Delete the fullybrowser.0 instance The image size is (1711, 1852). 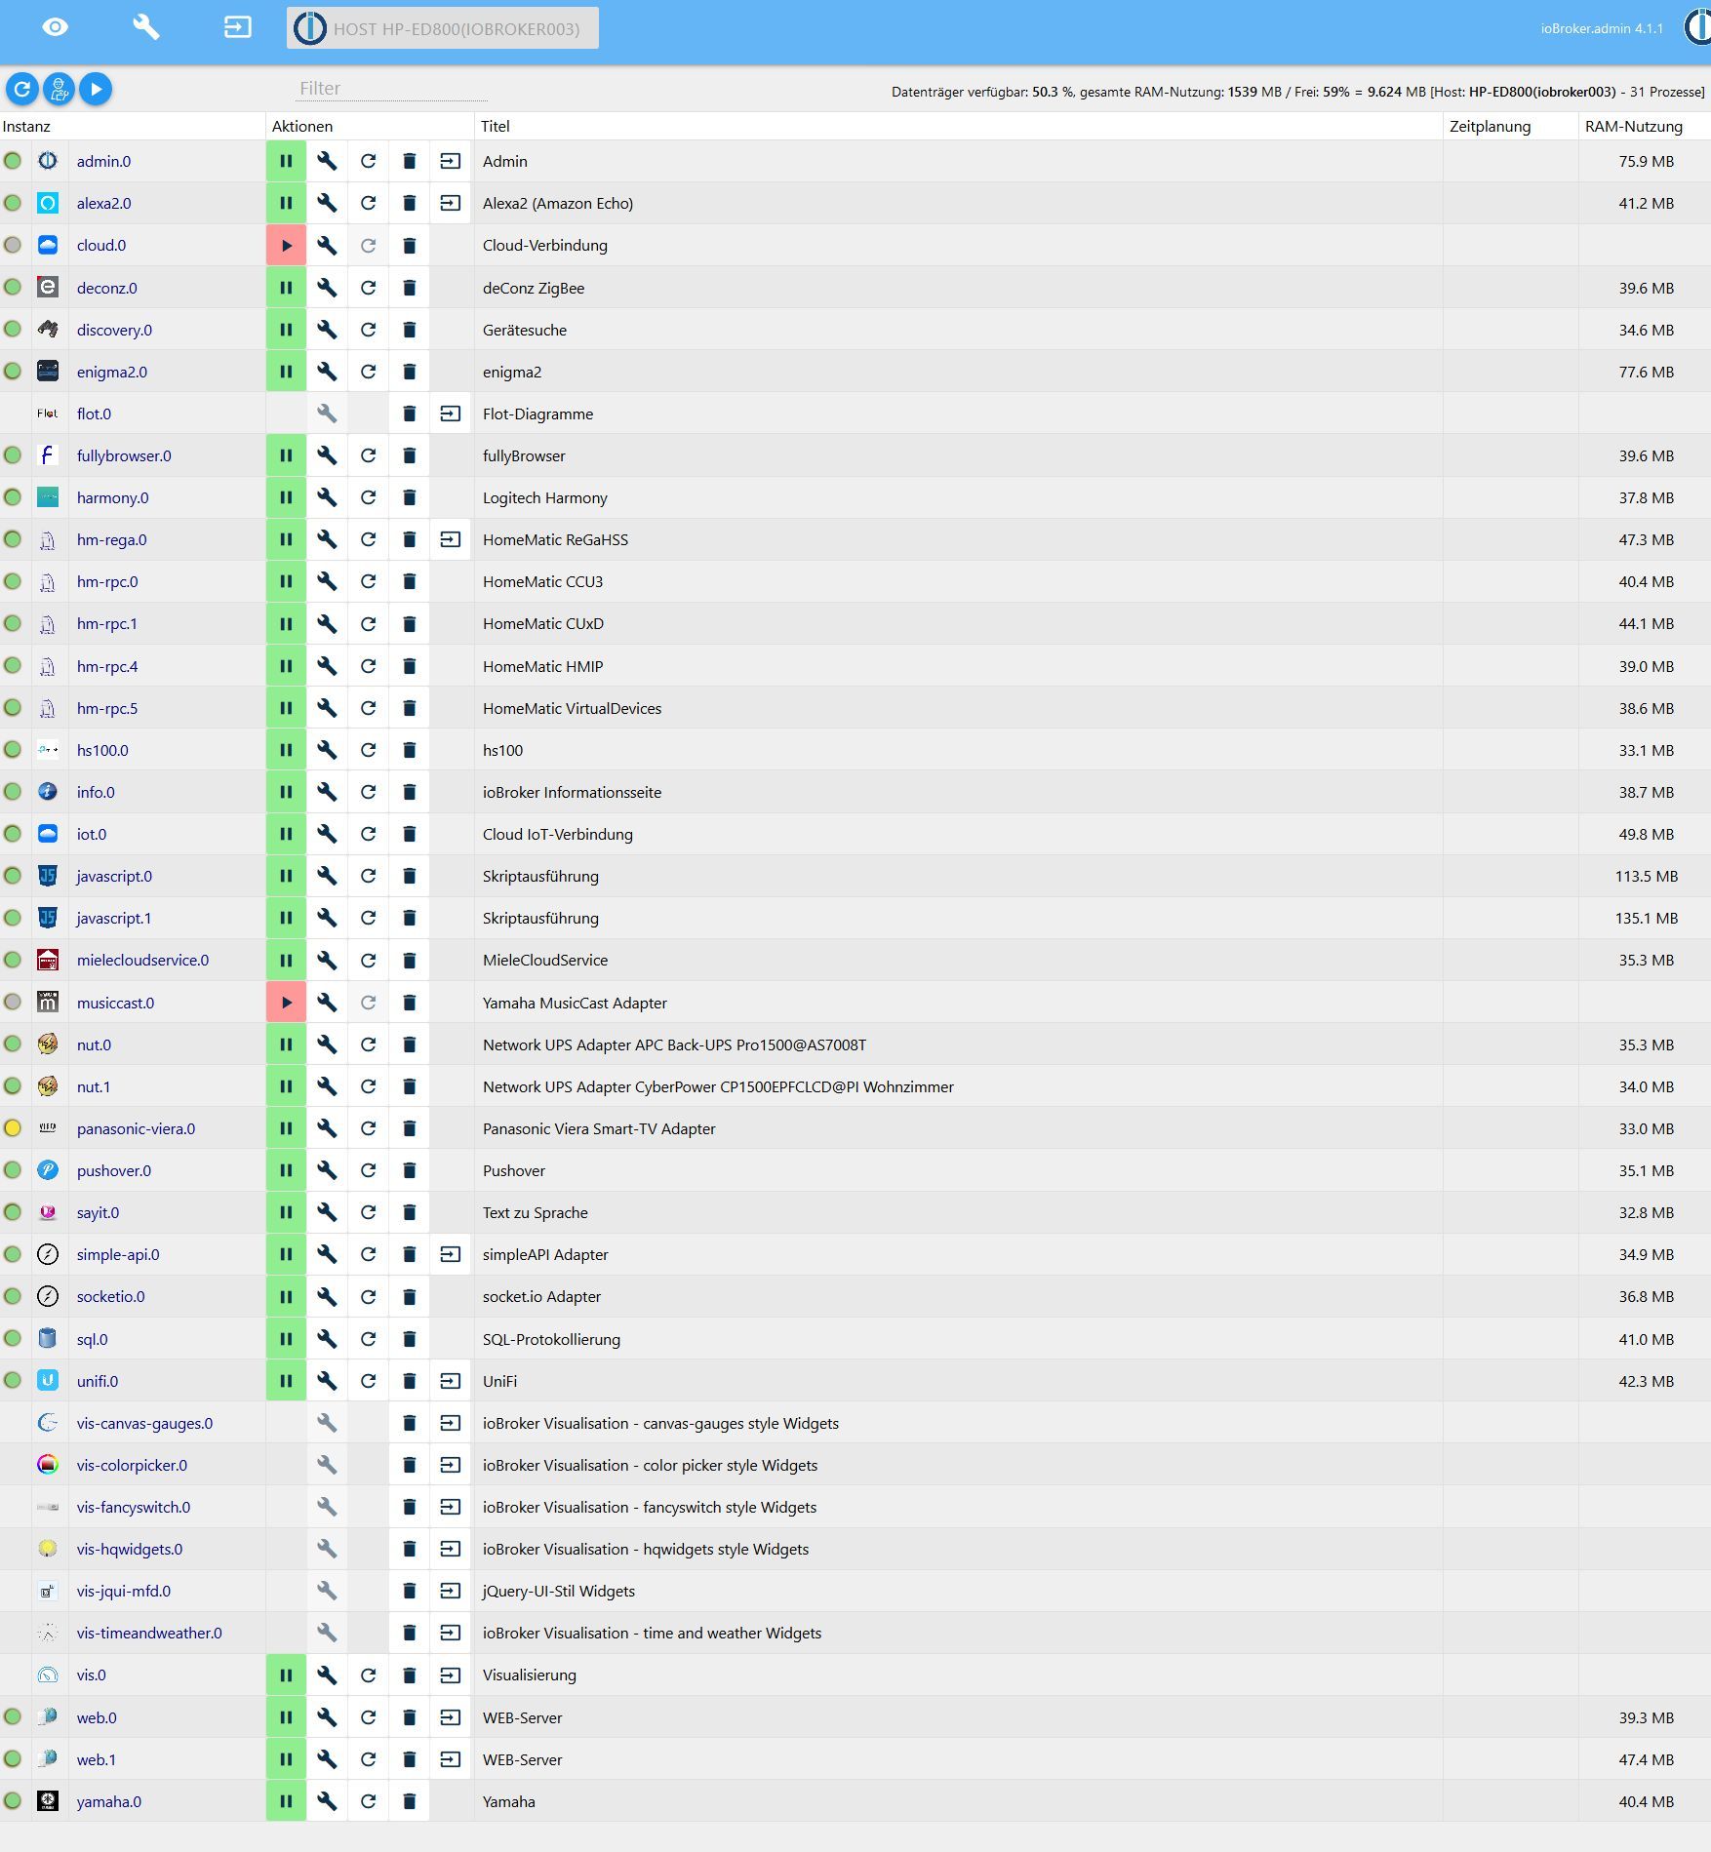[410, 455]
